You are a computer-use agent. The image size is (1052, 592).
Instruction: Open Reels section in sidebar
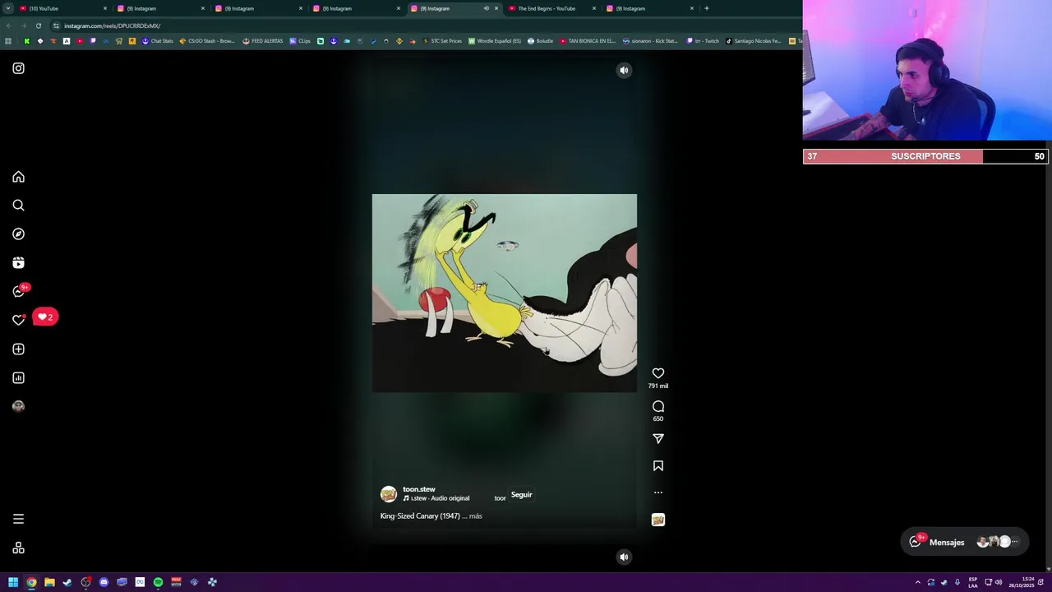tap(18, 263)
